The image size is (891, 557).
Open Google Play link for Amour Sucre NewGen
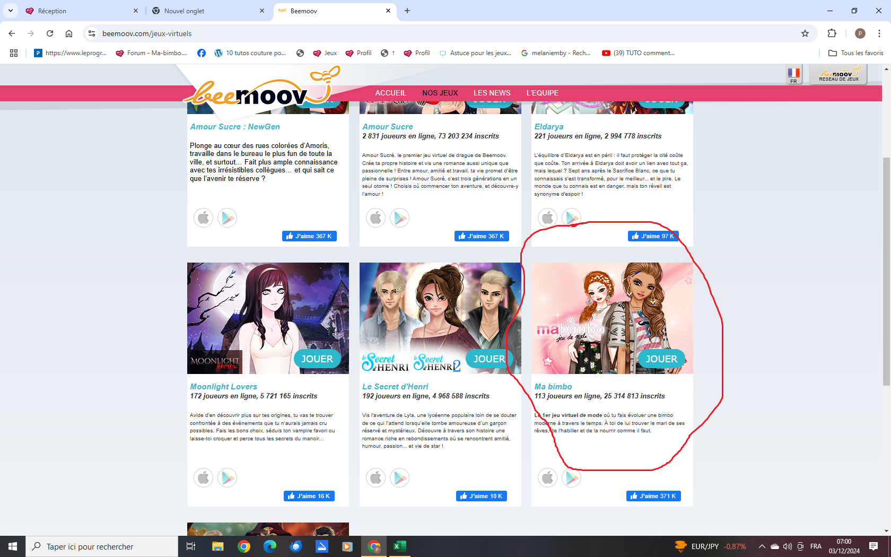point(227,217)
